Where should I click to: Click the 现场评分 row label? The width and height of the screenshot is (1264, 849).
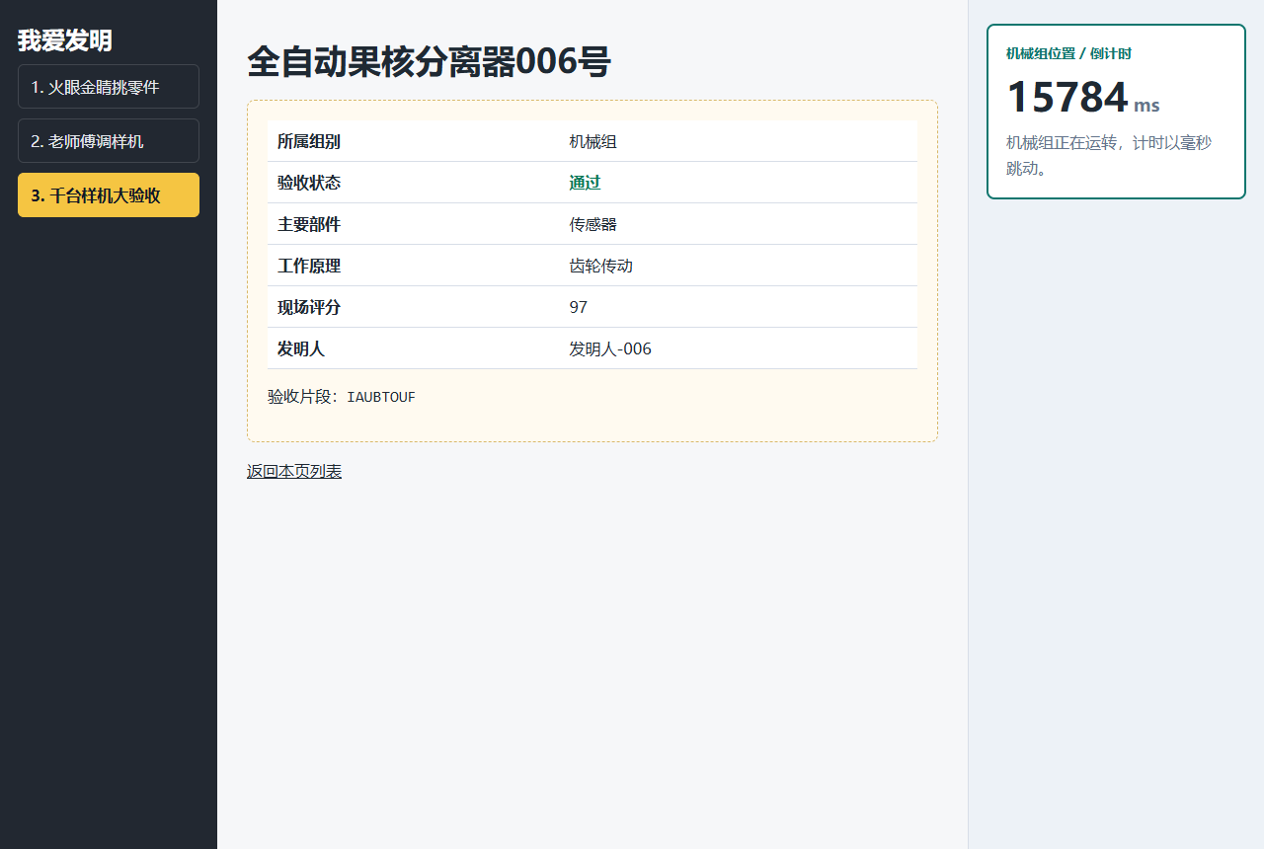(309, 307)
